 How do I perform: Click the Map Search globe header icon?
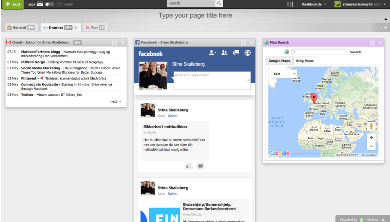pos(266,42)
